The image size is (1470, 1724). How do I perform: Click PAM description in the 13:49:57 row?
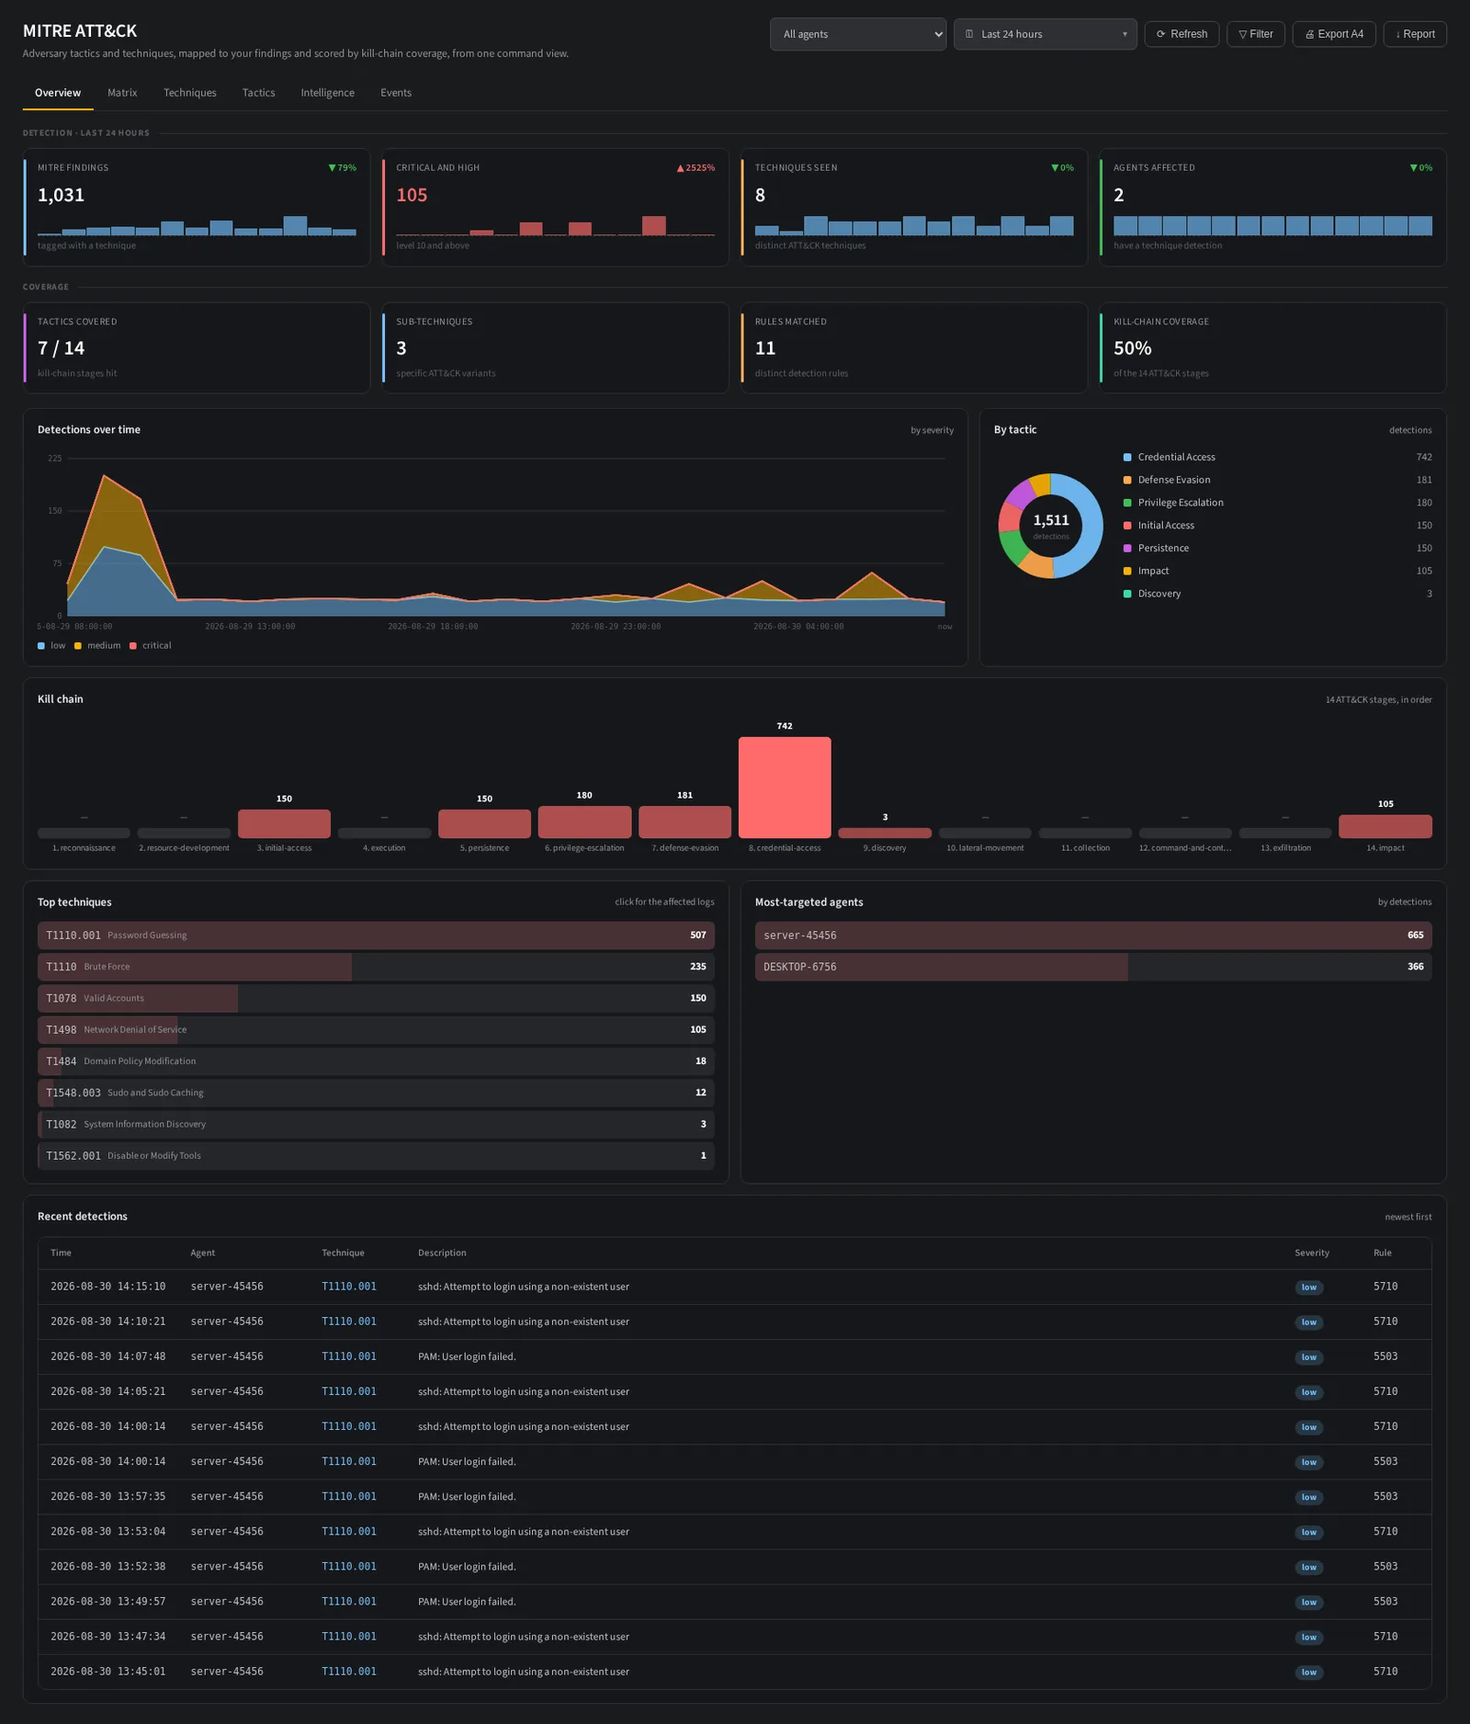(x=467, y=1602)
